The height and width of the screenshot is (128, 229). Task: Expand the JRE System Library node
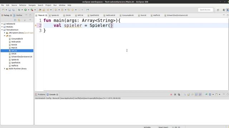(x=5, y=33)
